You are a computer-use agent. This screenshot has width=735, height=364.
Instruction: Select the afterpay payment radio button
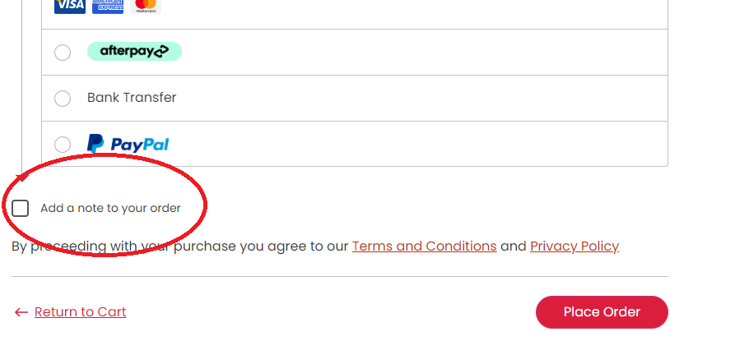63,53
